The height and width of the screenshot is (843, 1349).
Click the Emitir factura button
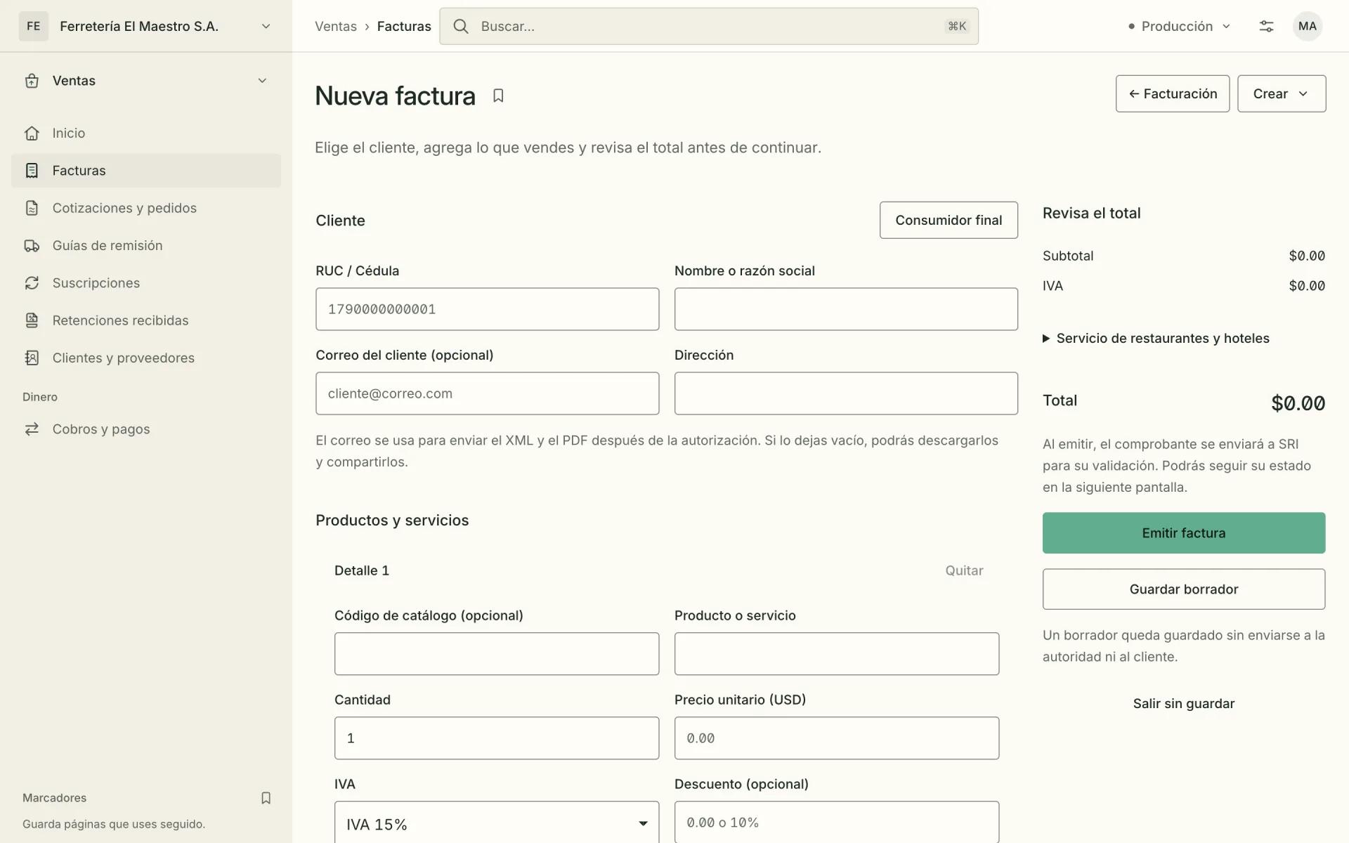tap(1184, 533)
